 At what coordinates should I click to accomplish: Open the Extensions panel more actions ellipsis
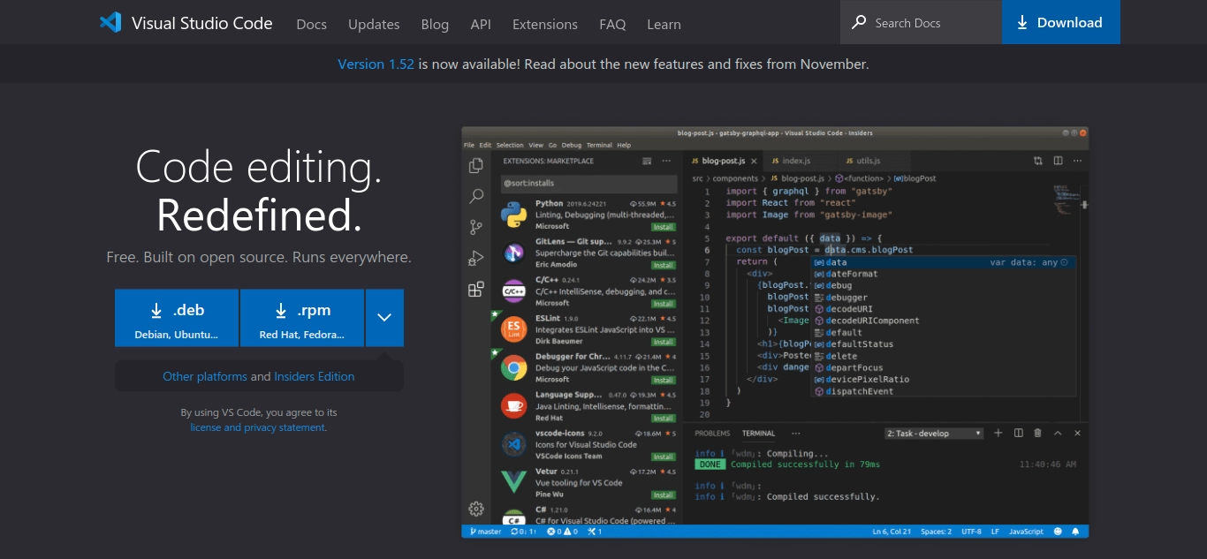pyautogui.click(x=667, y=161)
